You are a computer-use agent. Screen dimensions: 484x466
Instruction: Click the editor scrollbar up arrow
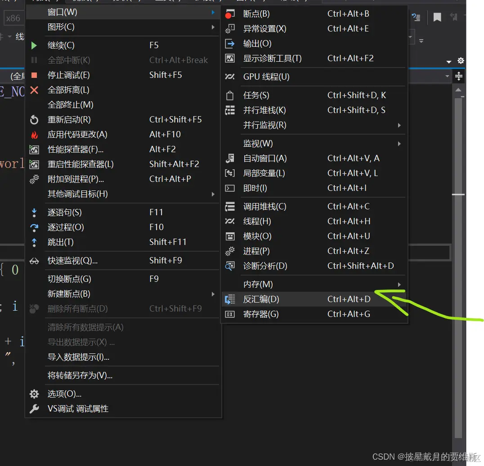(x=458, y=90)
